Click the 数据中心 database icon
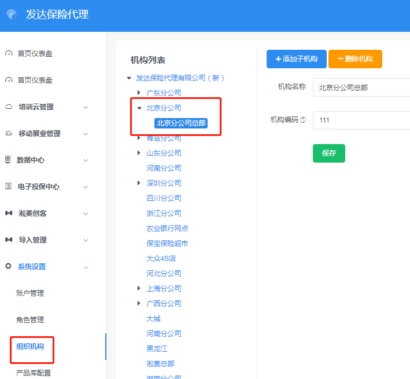Image resolution: width=410 pixels, height=379 pixels. [8, 160]
